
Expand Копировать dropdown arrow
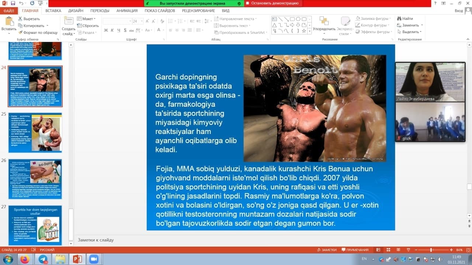(47, 26)
